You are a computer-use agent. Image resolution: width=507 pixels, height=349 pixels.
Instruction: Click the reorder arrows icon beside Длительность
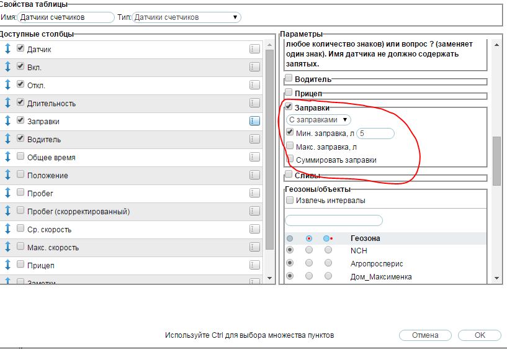click(x=7, y=103)
